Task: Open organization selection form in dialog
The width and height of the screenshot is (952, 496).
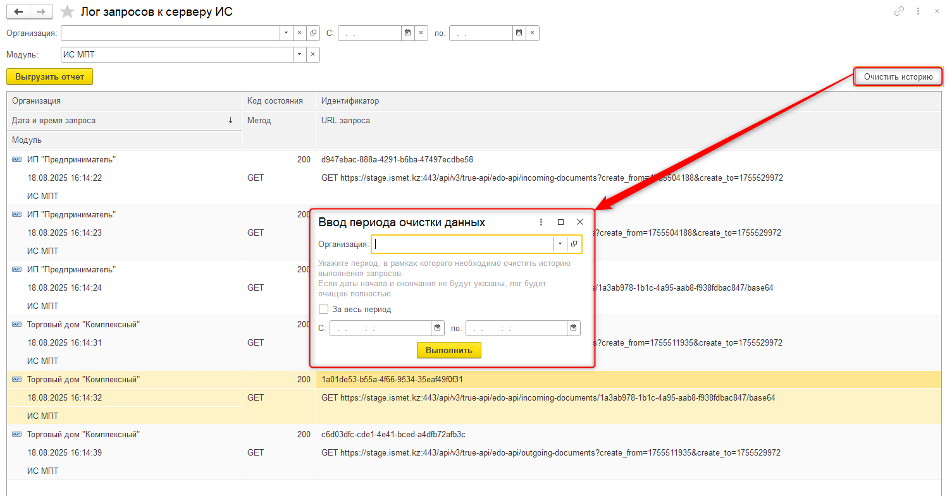Action: [x=574, y=244]
